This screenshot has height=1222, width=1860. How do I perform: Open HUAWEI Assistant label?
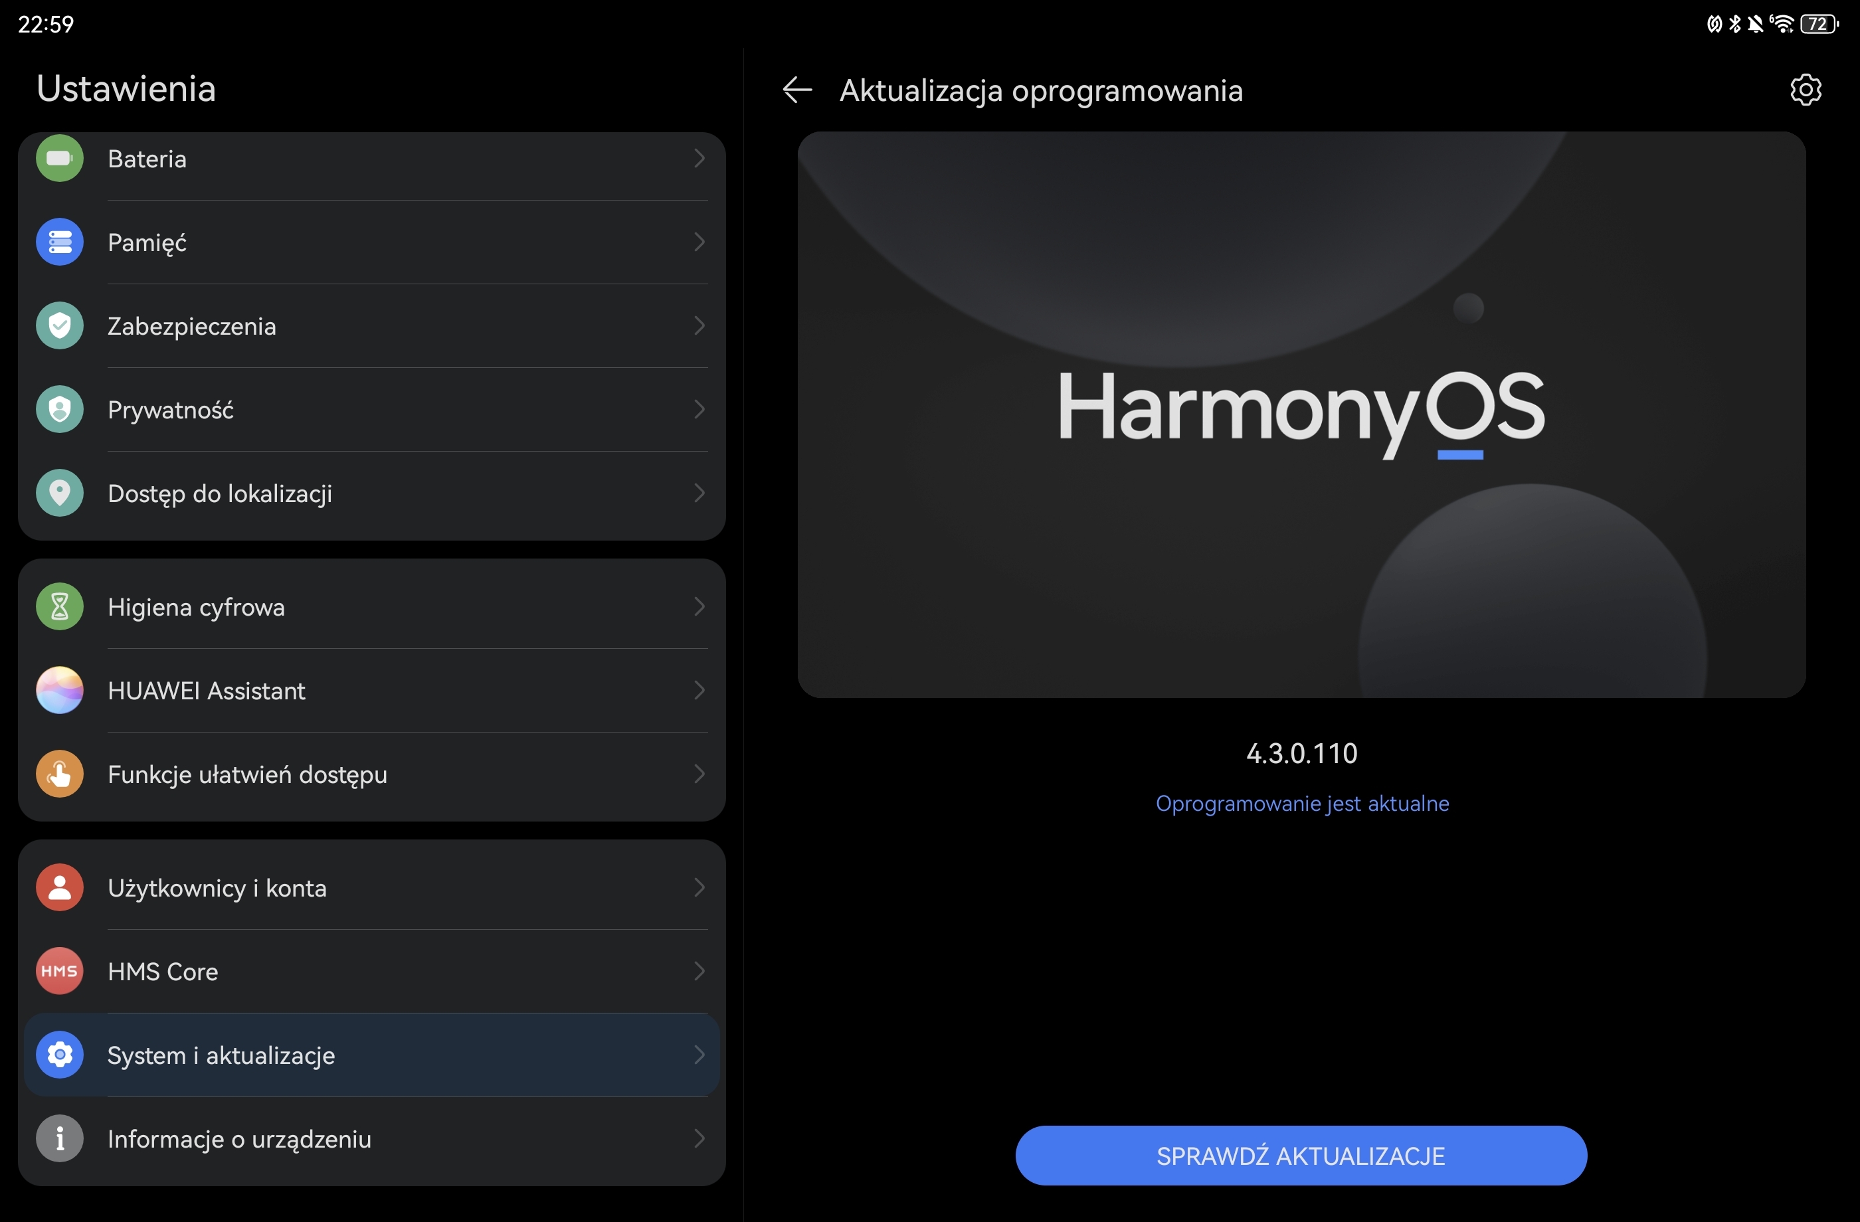pyautogui.click(x=207, y=691)
